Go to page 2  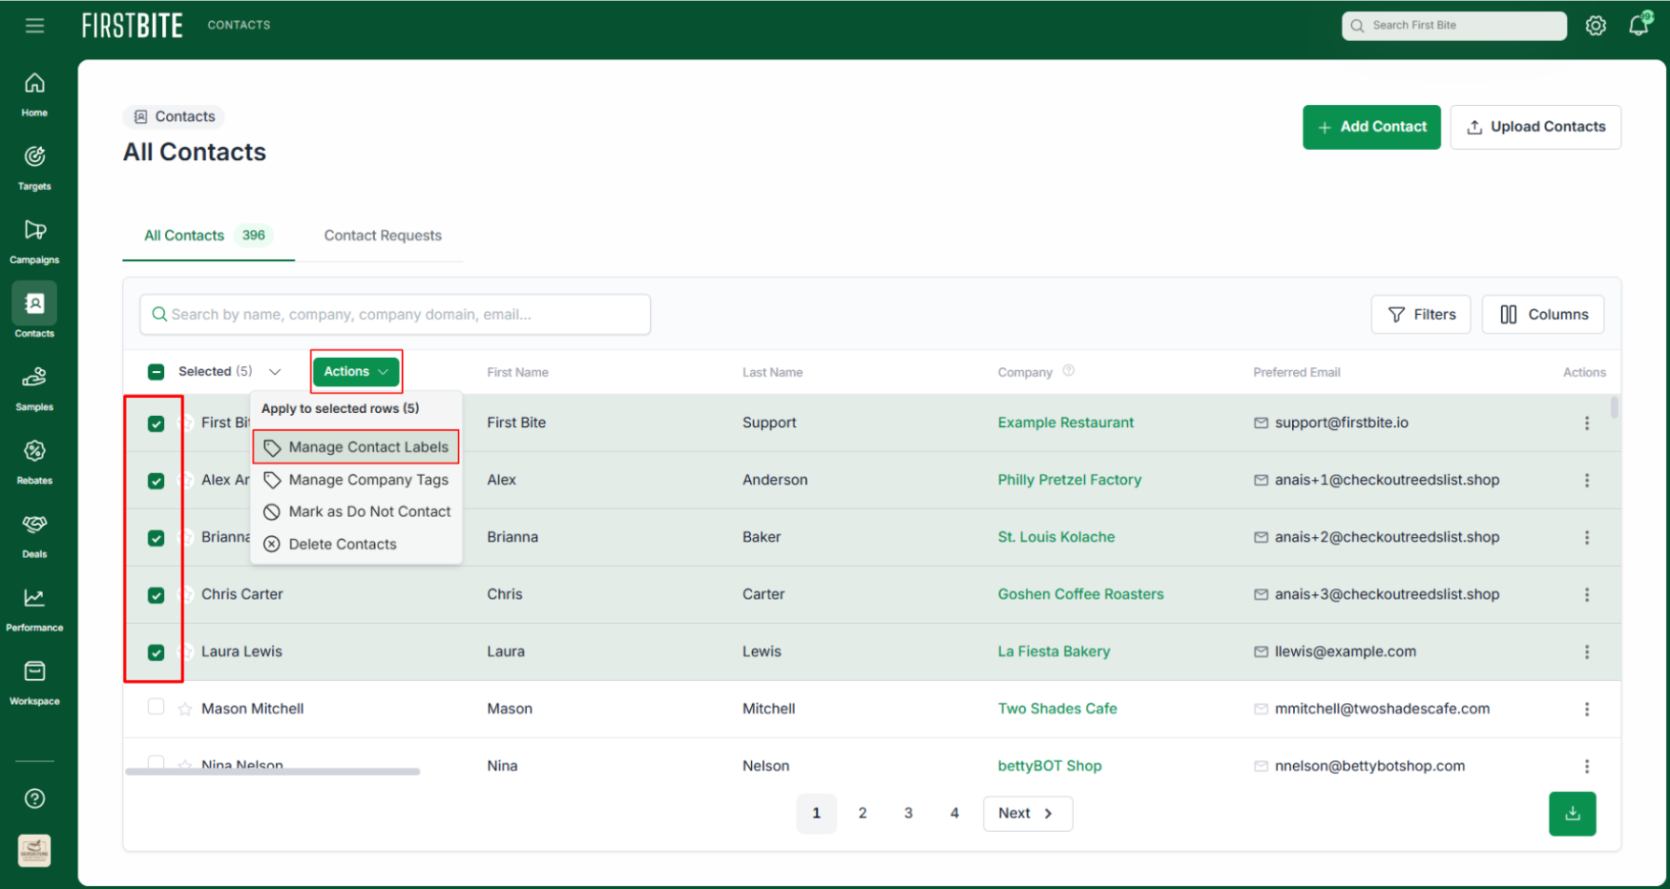click(x=863, y=814)
